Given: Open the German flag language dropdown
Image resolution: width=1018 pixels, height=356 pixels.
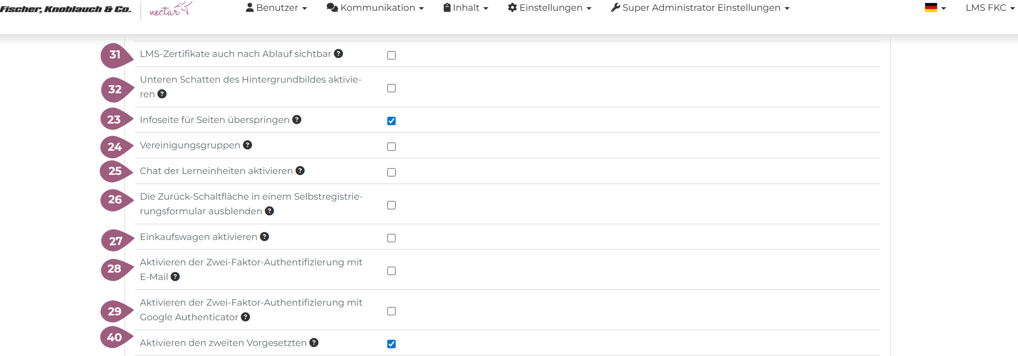Looking at the screenshot, I should click(x=935, y=8).
